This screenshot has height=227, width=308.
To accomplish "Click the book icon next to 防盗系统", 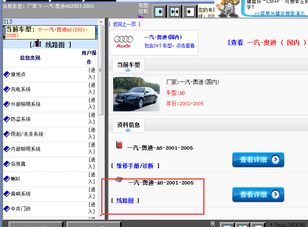I will click(6, 119).
